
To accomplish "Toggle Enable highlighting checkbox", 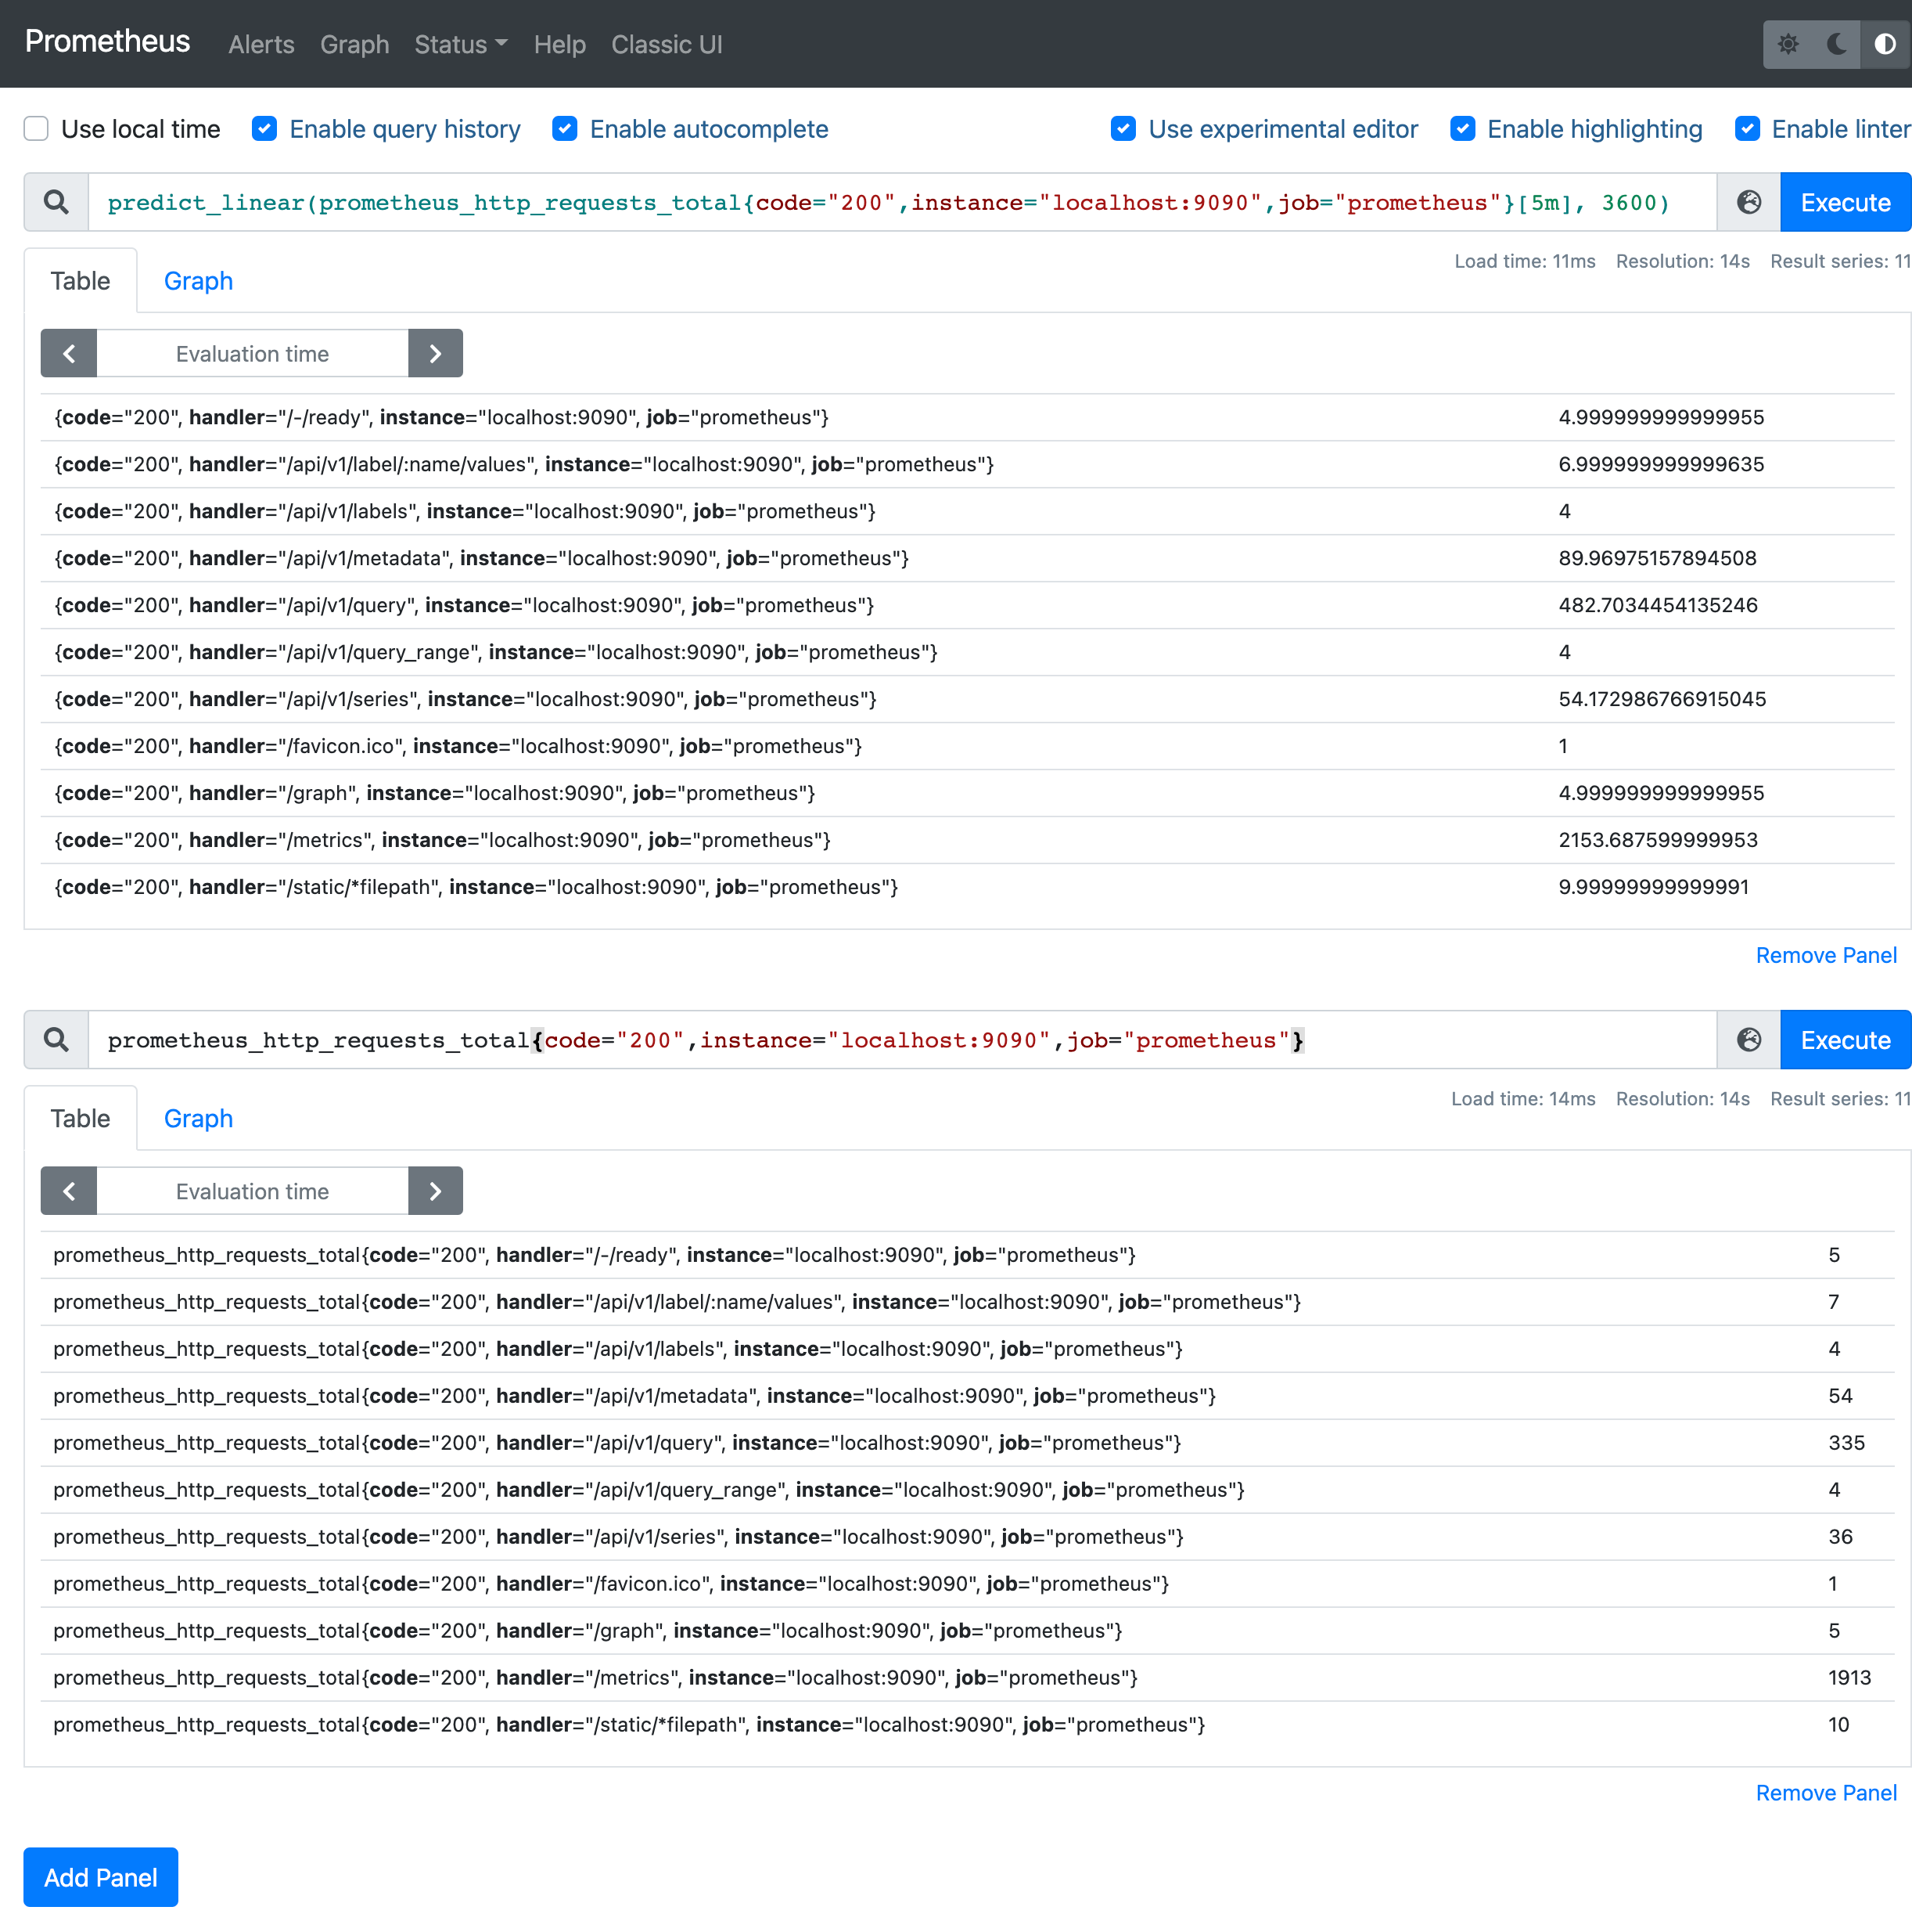I will tap(1462, 129).
